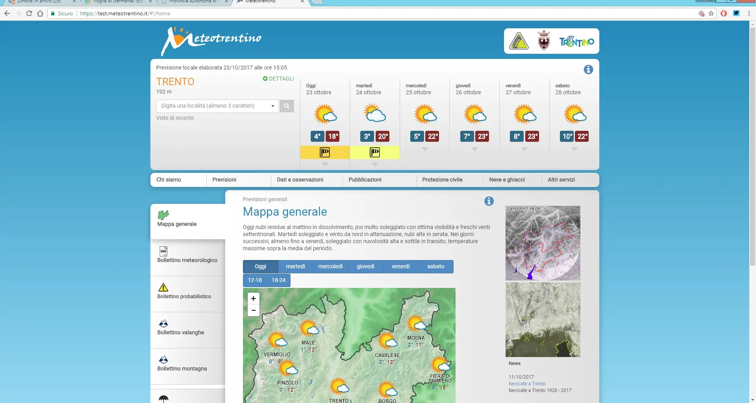Expand details arrow under Oggi forecast
Screen dimensions: 756x403
pos(325,165)
